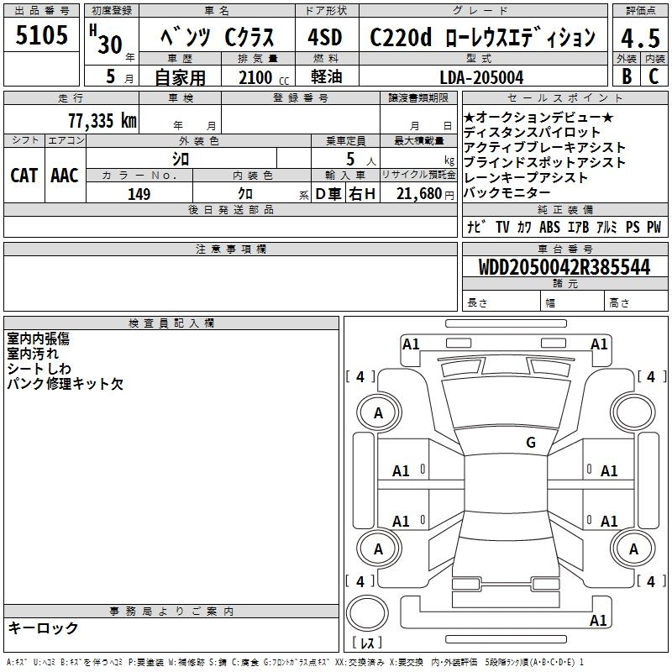The width and height of the screenshot is (672, 672).
Task: Select the grade C220d ローレウスエディション
Action: pos(482,37)
